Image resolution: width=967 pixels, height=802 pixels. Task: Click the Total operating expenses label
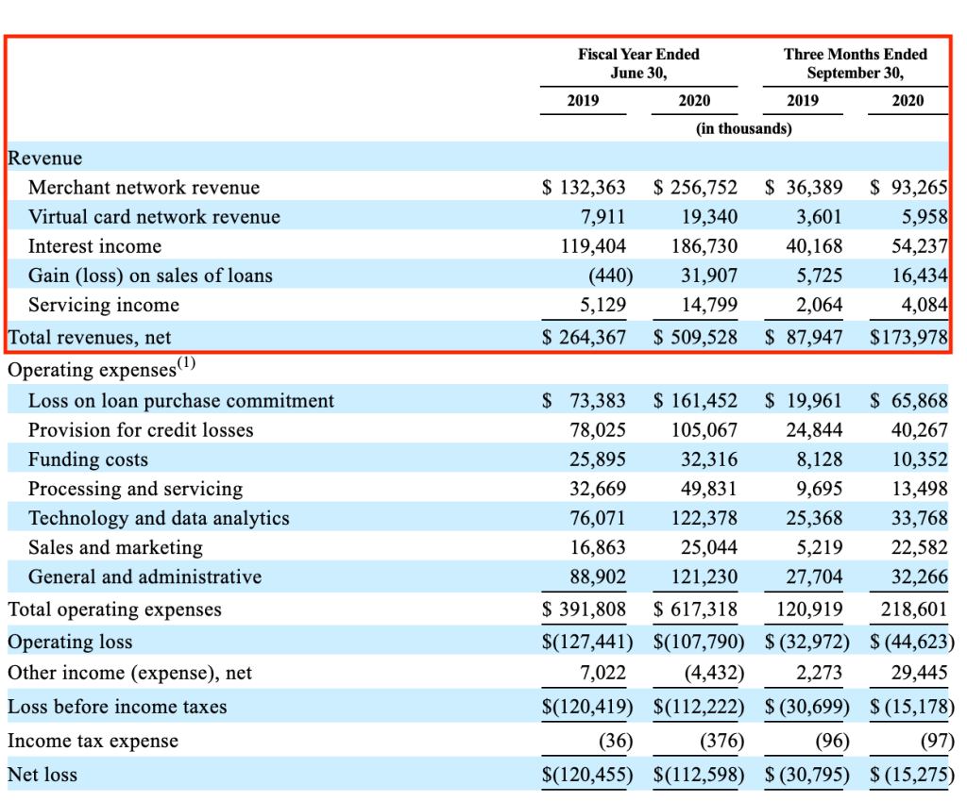point(114,610)
